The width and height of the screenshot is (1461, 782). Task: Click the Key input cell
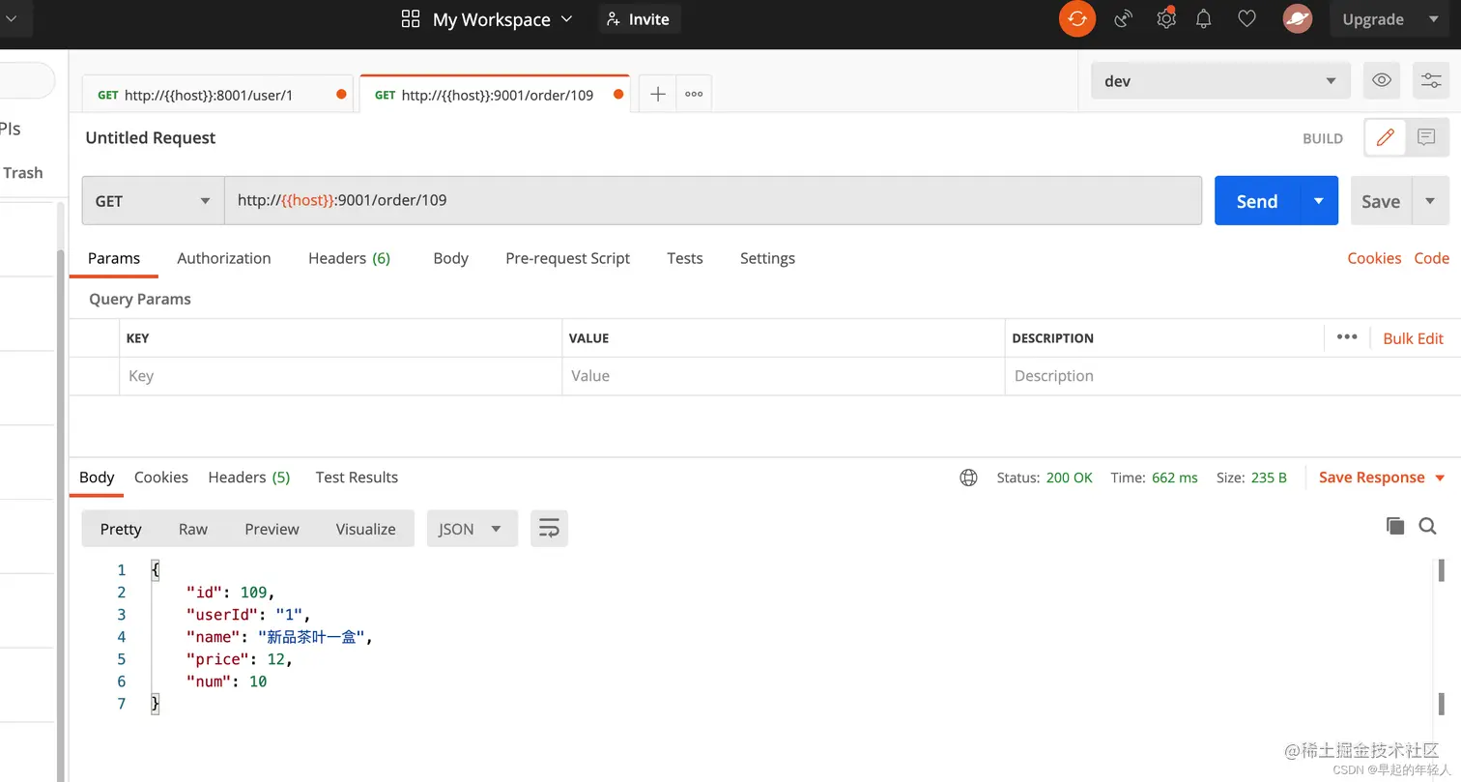point(340,376)
